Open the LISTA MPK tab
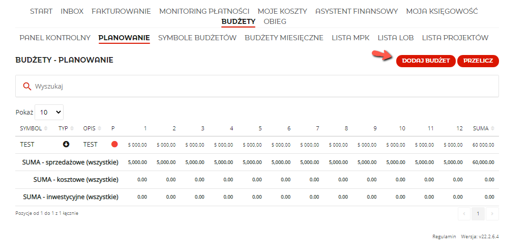Screen dimensions: 529x251 (x=350, y=38)
